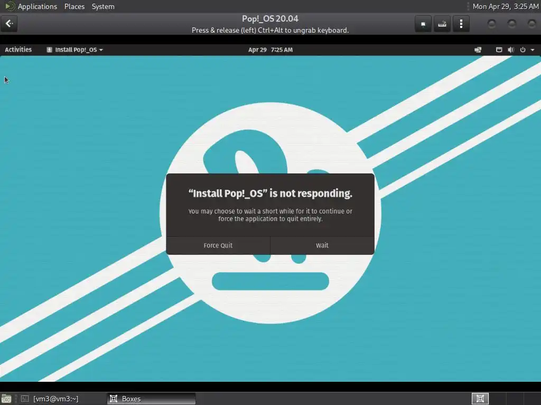Expand the guest system menu arrow
The width and height of the screenshot is (541, 405).
pos(533,50)
